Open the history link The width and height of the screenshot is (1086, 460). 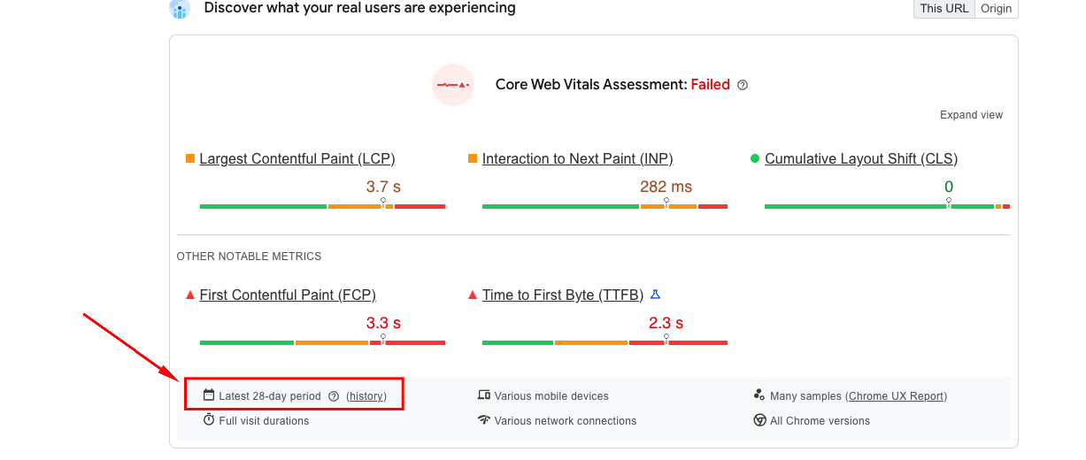366,396
